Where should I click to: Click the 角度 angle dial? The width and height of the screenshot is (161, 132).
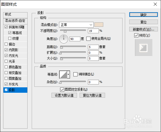(64, 39)
